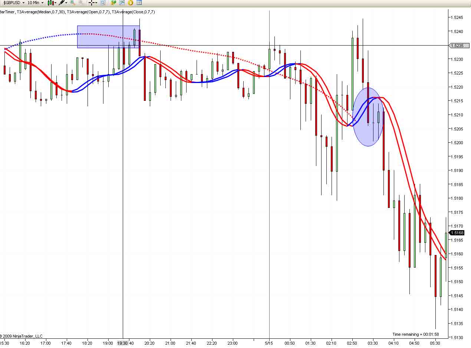Click the 1.5168 current price marker
Viewport: 471px width, 348px height.
pyautogui.click(x=457, y=233)
